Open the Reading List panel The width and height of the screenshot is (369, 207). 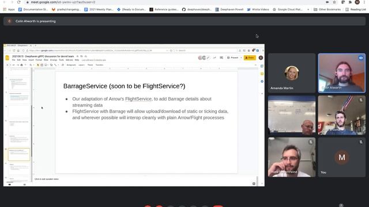click(356, 9)
